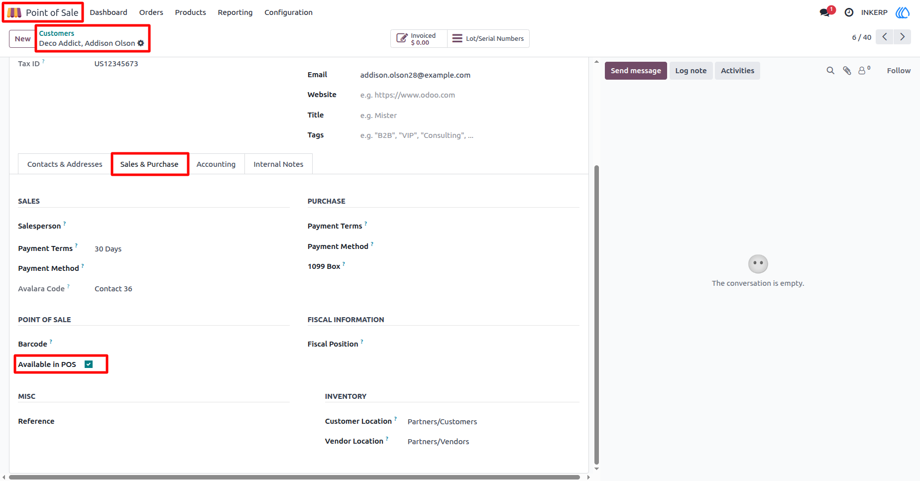Click the New button

click(22, 39)
